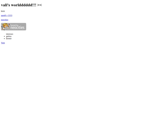
Task: Click the intereses list label
Action: (x=10, y=34)
